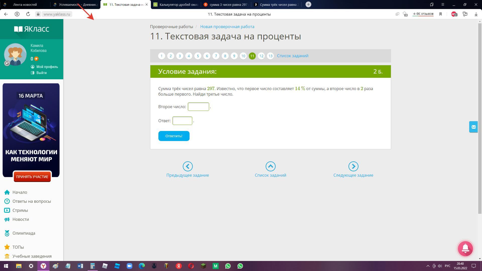Select task number 5 in navigation
This screenshot has width=482, height=271.
(x=198, y=56)
